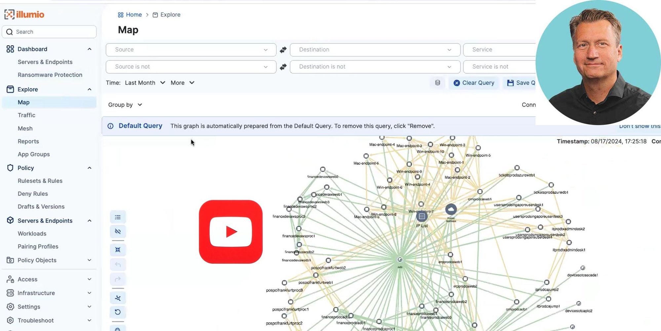Select Map in the Explore menu
The height and width of the screenshot is (331, 661).
coord(49,102)
